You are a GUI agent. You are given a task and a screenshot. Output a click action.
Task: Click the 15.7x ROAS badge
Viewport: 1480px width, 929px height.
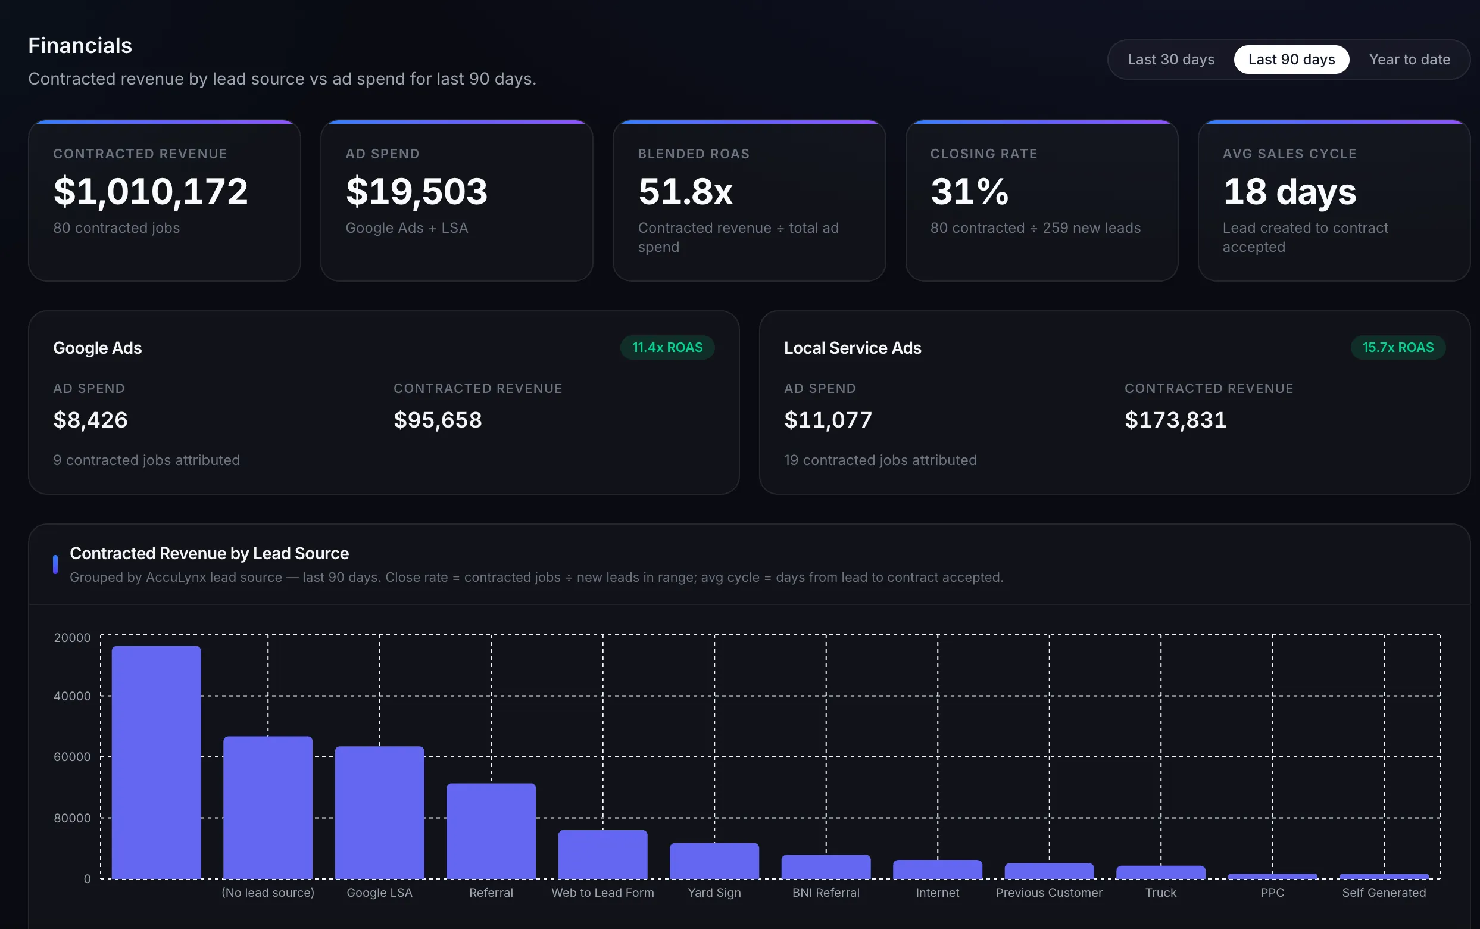pyautogui.click(x=1398, y=348)
